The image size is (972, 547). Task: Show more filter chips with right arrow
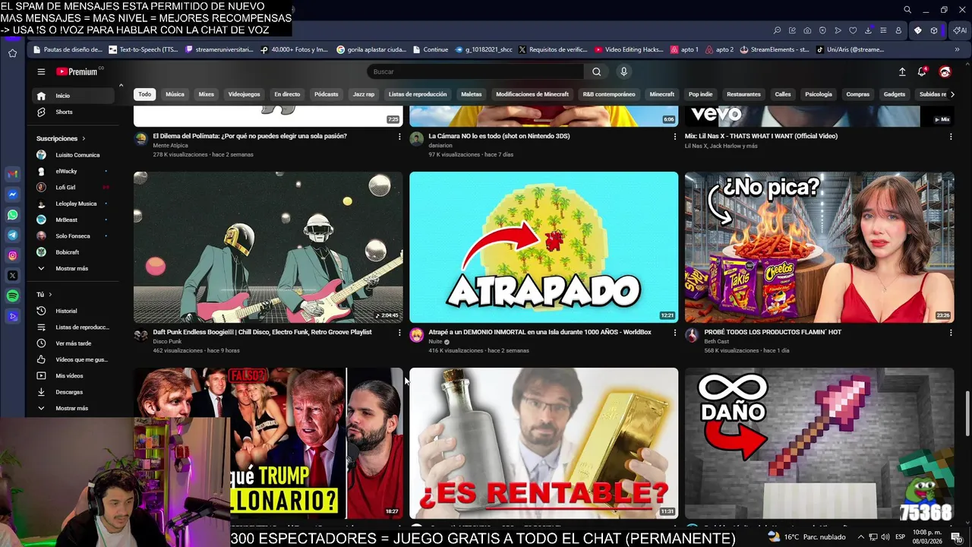pyautogui.click(x=952, y=94)
